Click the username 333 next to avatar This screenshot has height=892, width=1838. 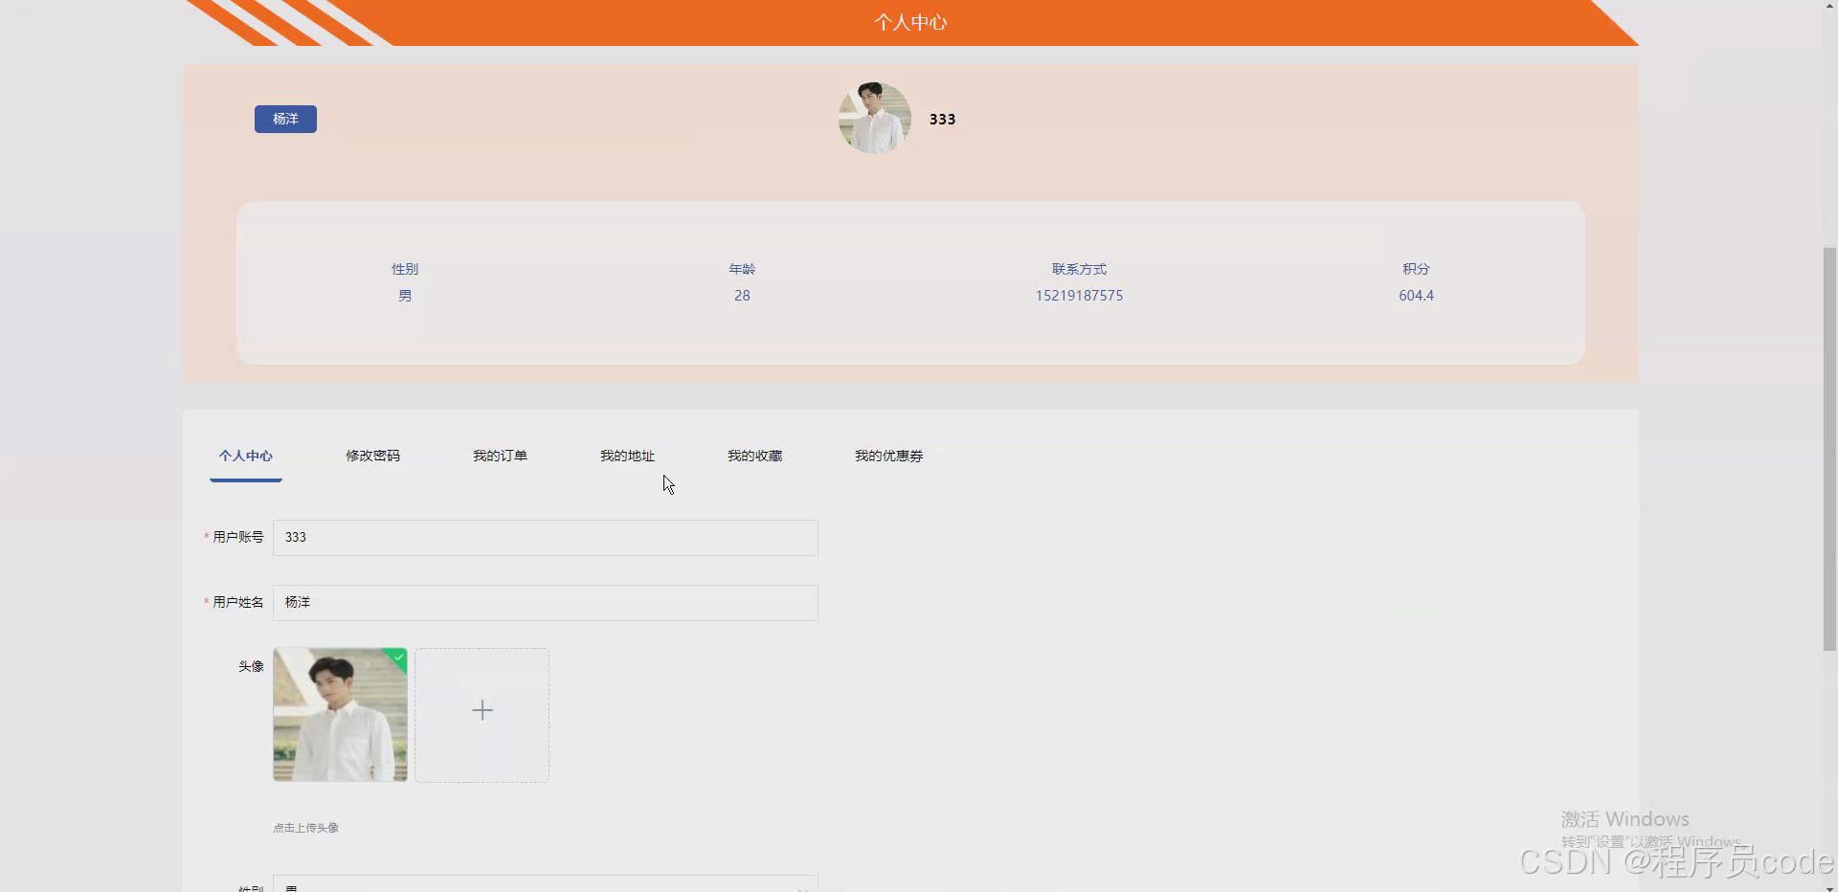pyautogui.click(x=942, y=119)
